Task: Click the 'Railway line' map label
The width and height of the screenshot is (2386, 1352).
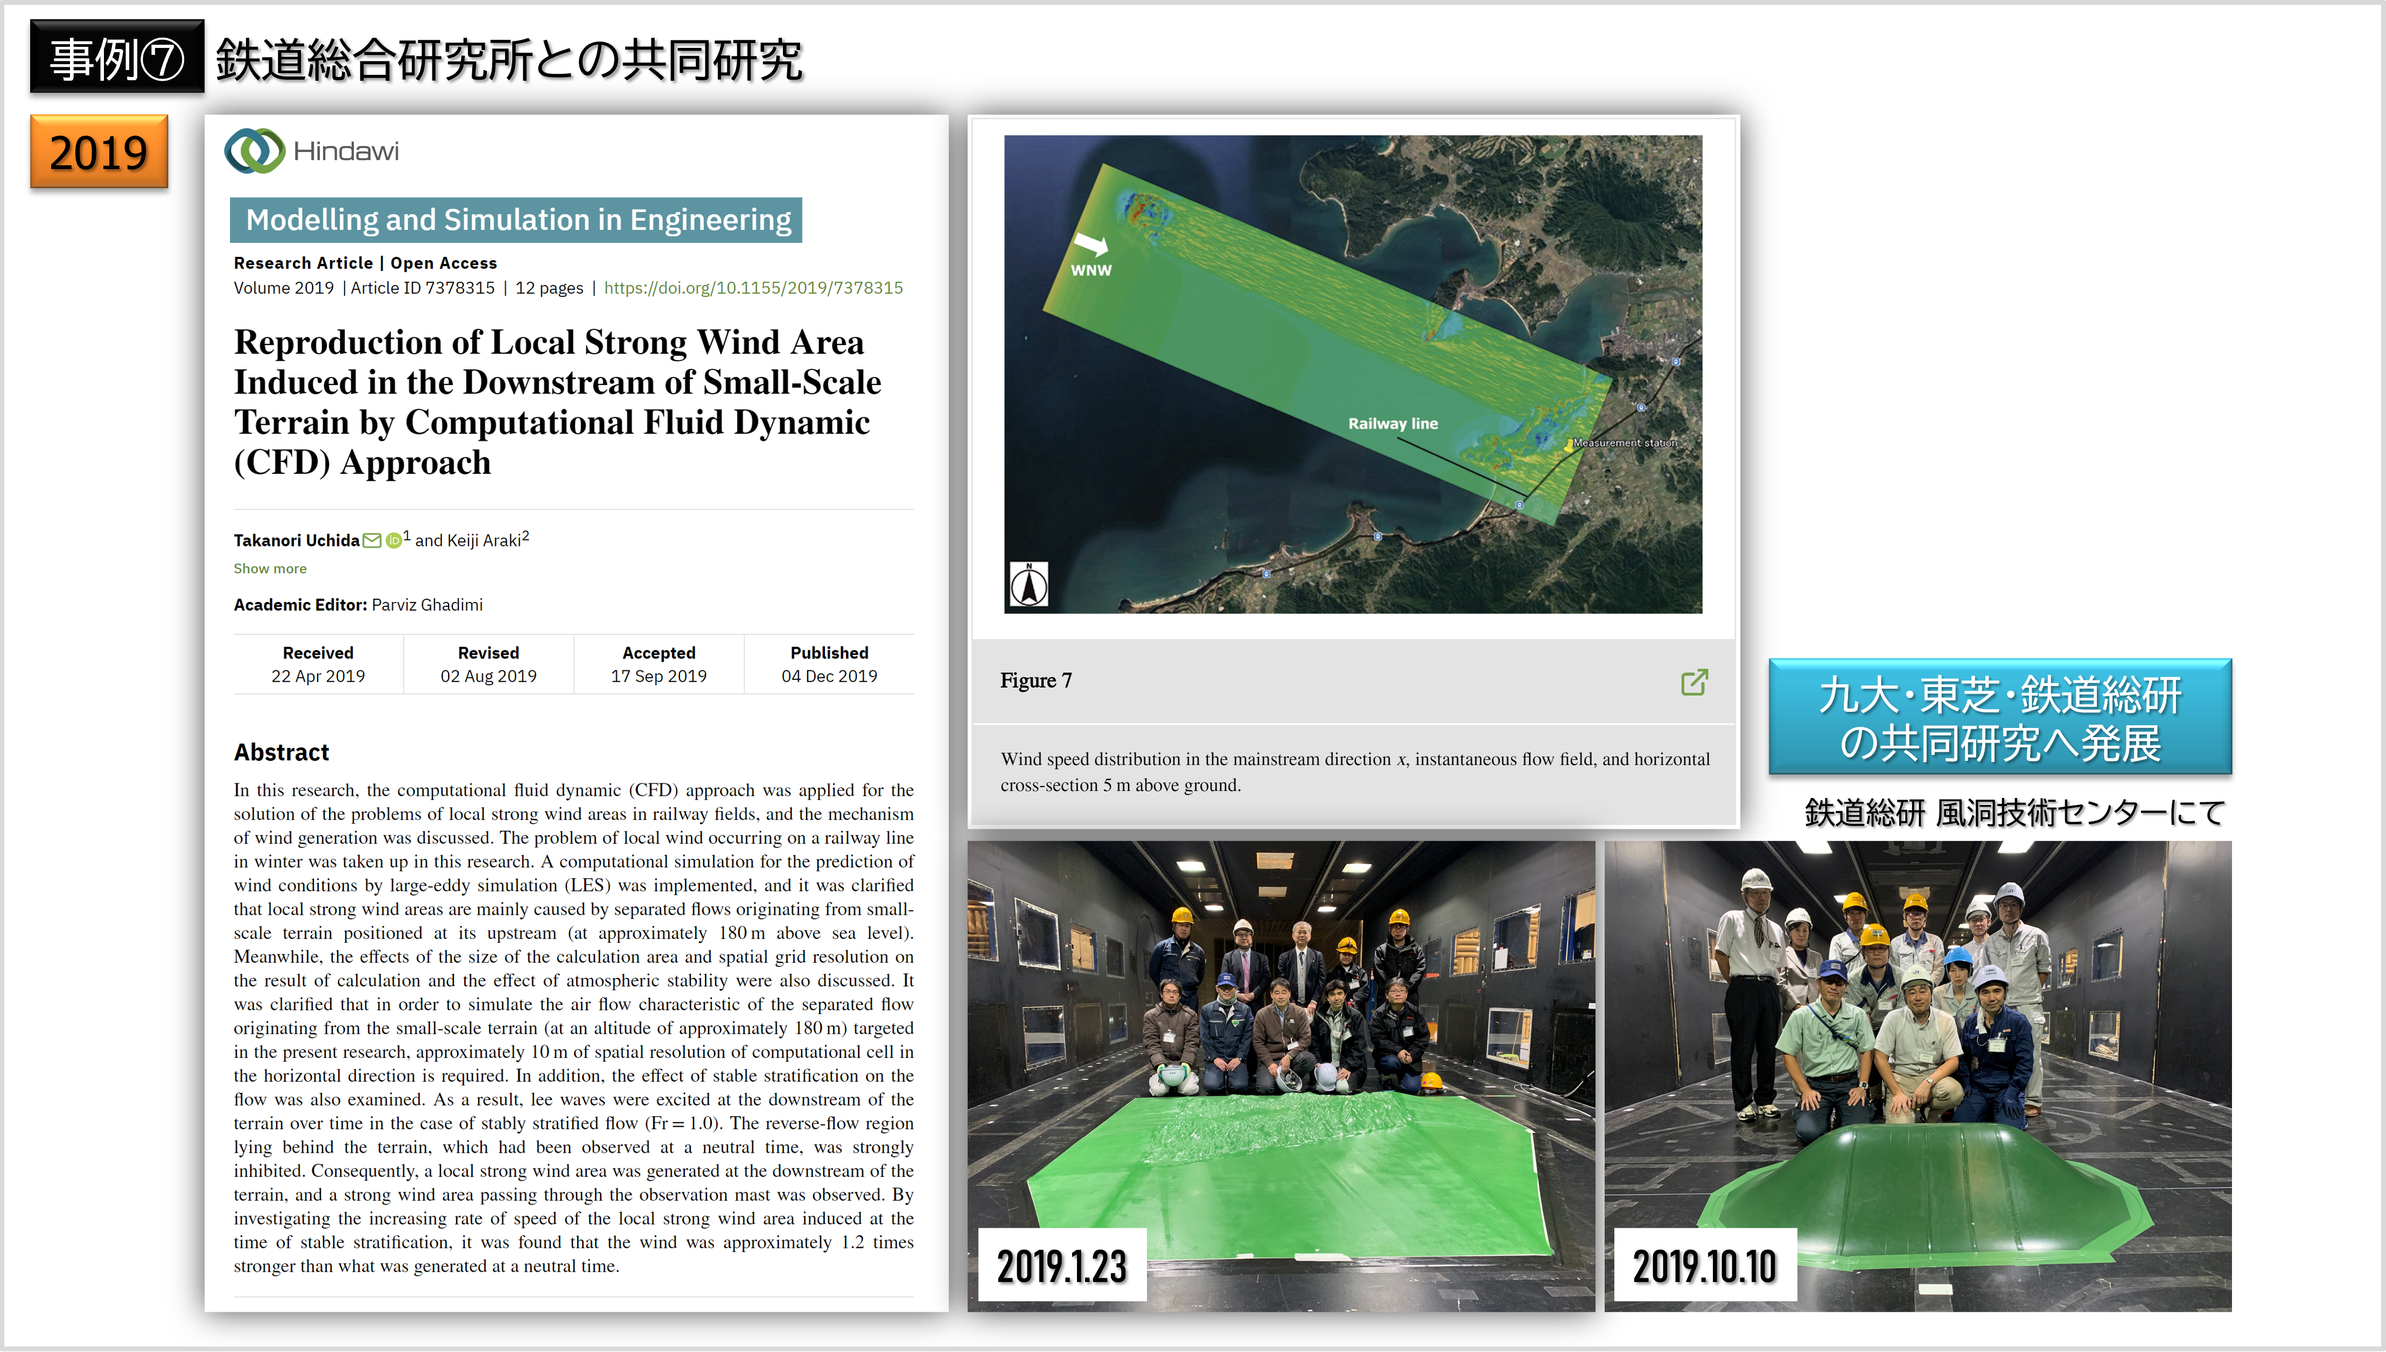Action: point(1393,423)
